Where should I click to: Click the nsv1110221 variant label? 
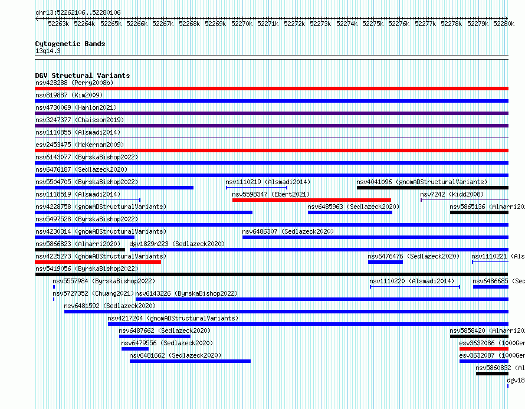tap(498, 256)
